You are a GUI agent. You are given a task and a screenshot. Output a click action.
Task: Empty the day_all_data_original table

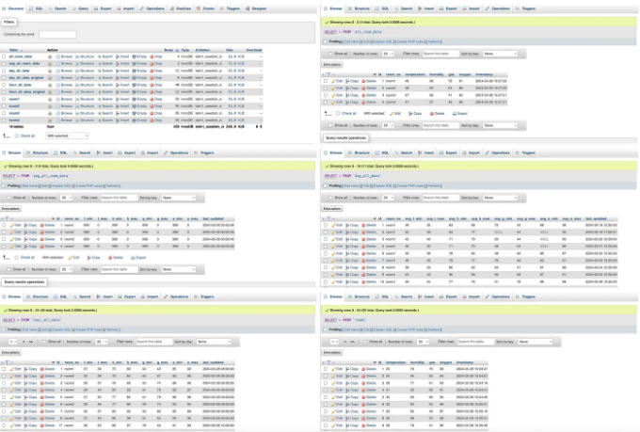point(139,78)
